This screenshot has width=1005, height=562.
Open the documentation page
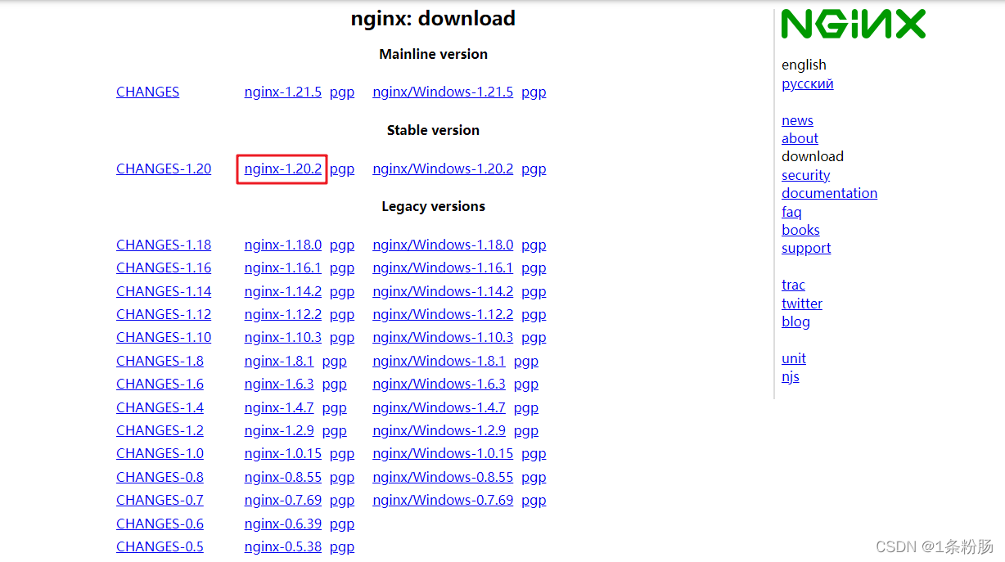(829, 194)
